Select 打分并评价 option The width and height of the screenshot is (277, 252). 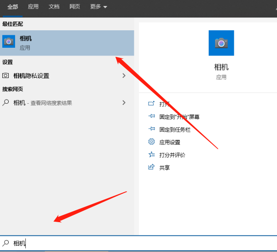click(x=172, y=155)
